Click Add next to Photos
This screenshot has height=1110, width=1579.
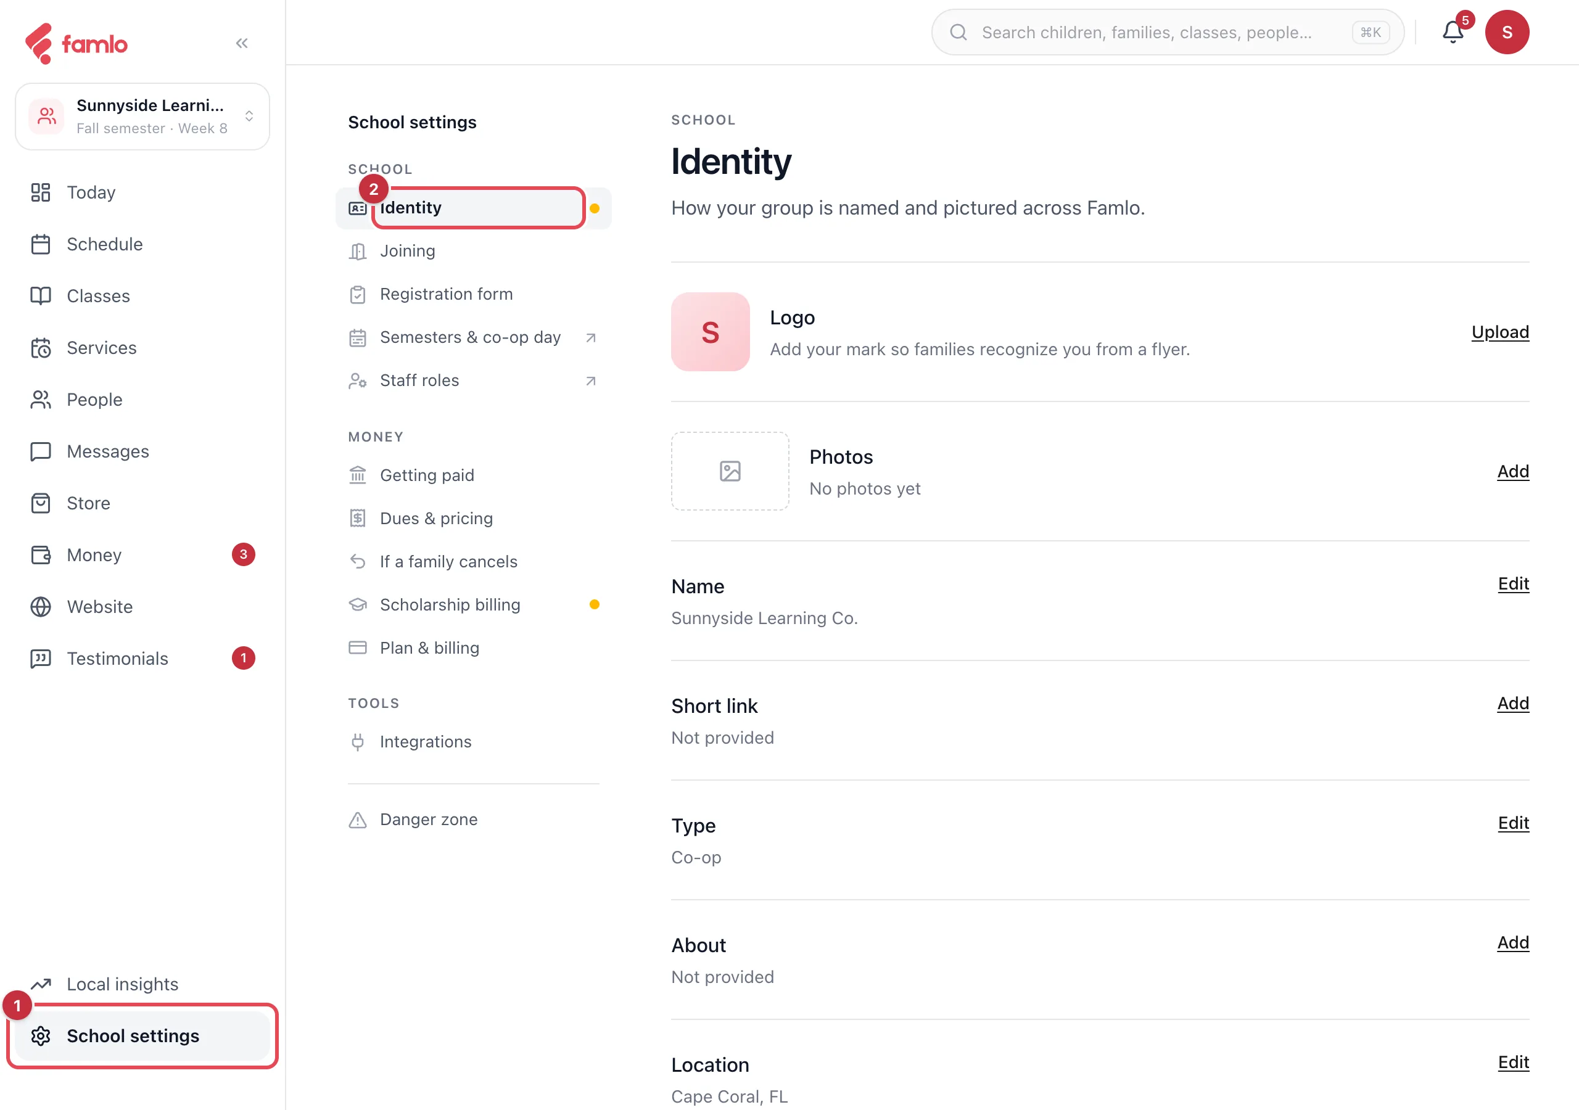pyautogui.click(x=1513, y=472)
